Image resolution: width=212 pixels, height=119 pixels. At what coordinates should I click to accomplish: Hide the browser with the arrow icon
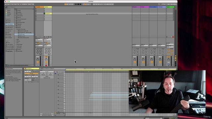click(6, 7)
